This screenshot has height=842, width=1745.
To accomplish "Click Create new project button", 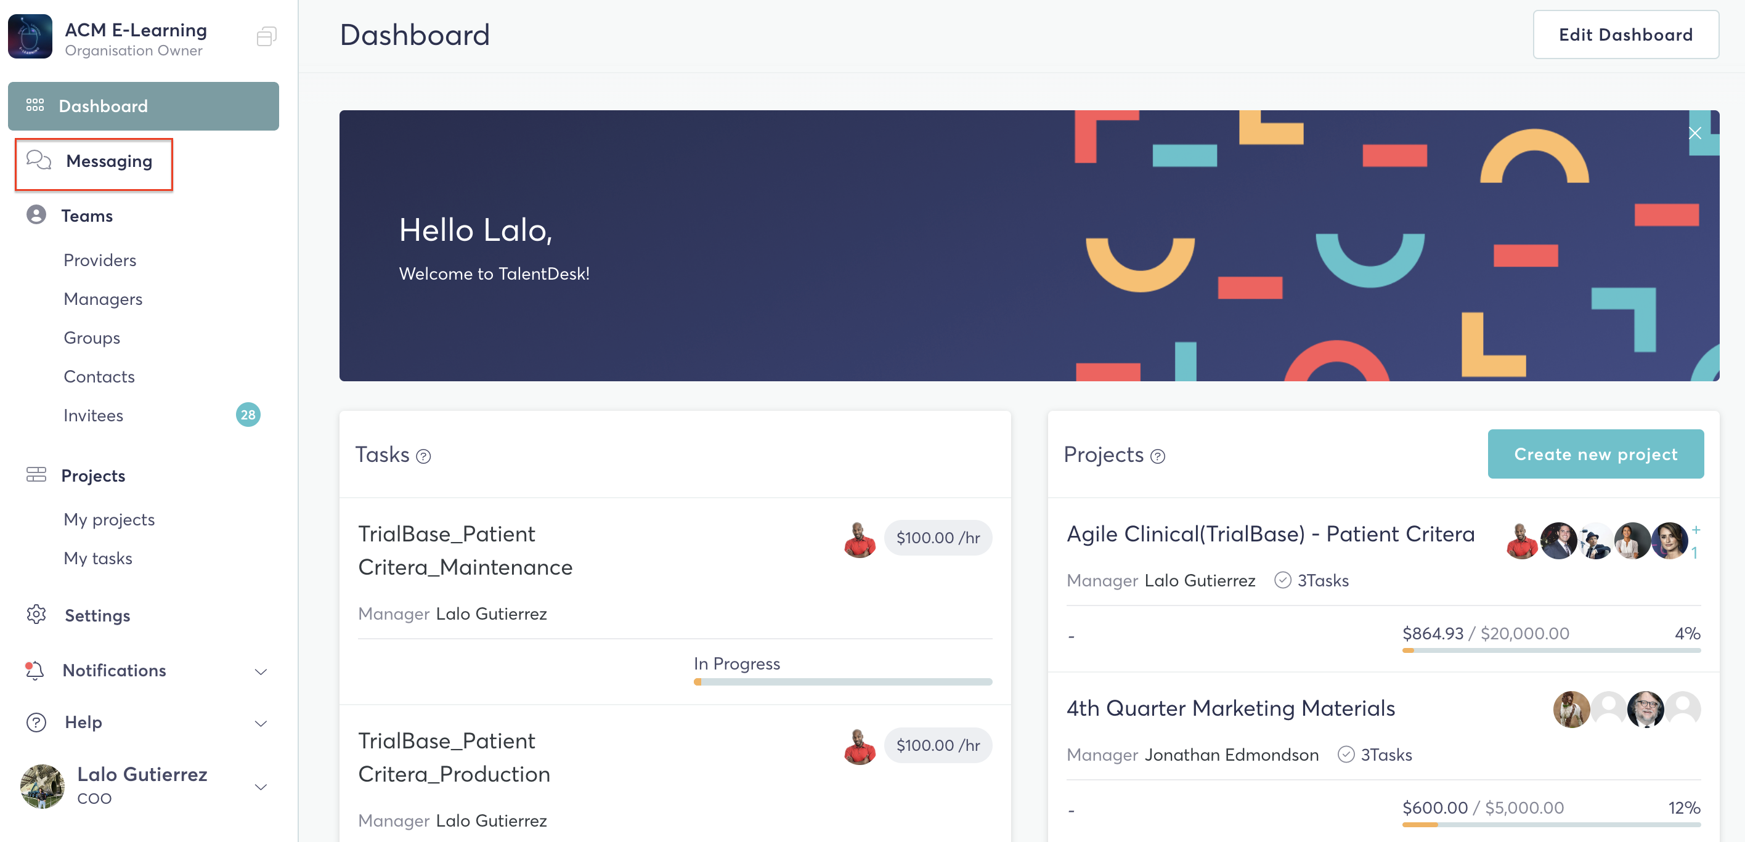I will (1595, 454).
